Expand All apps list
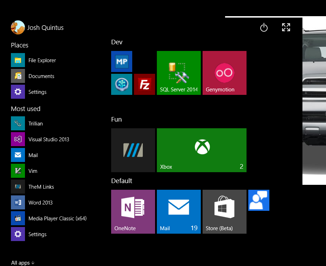This screenshot has width=326, height=266. pyautogui.click(x=23, y=263)
